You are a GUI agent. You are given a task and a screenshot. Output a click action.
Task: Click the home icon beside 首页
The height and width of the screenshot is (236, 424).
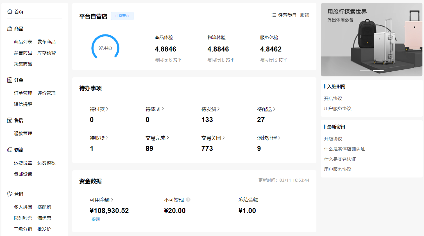(10, 11)
